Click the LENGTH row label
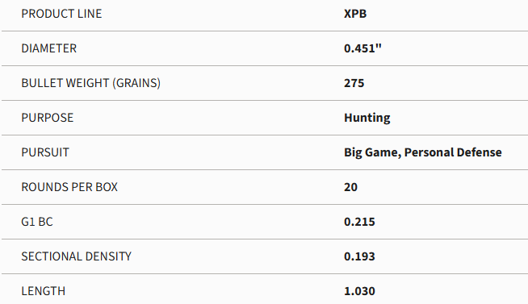Screen dimensions: 528x304 point(43,291)
